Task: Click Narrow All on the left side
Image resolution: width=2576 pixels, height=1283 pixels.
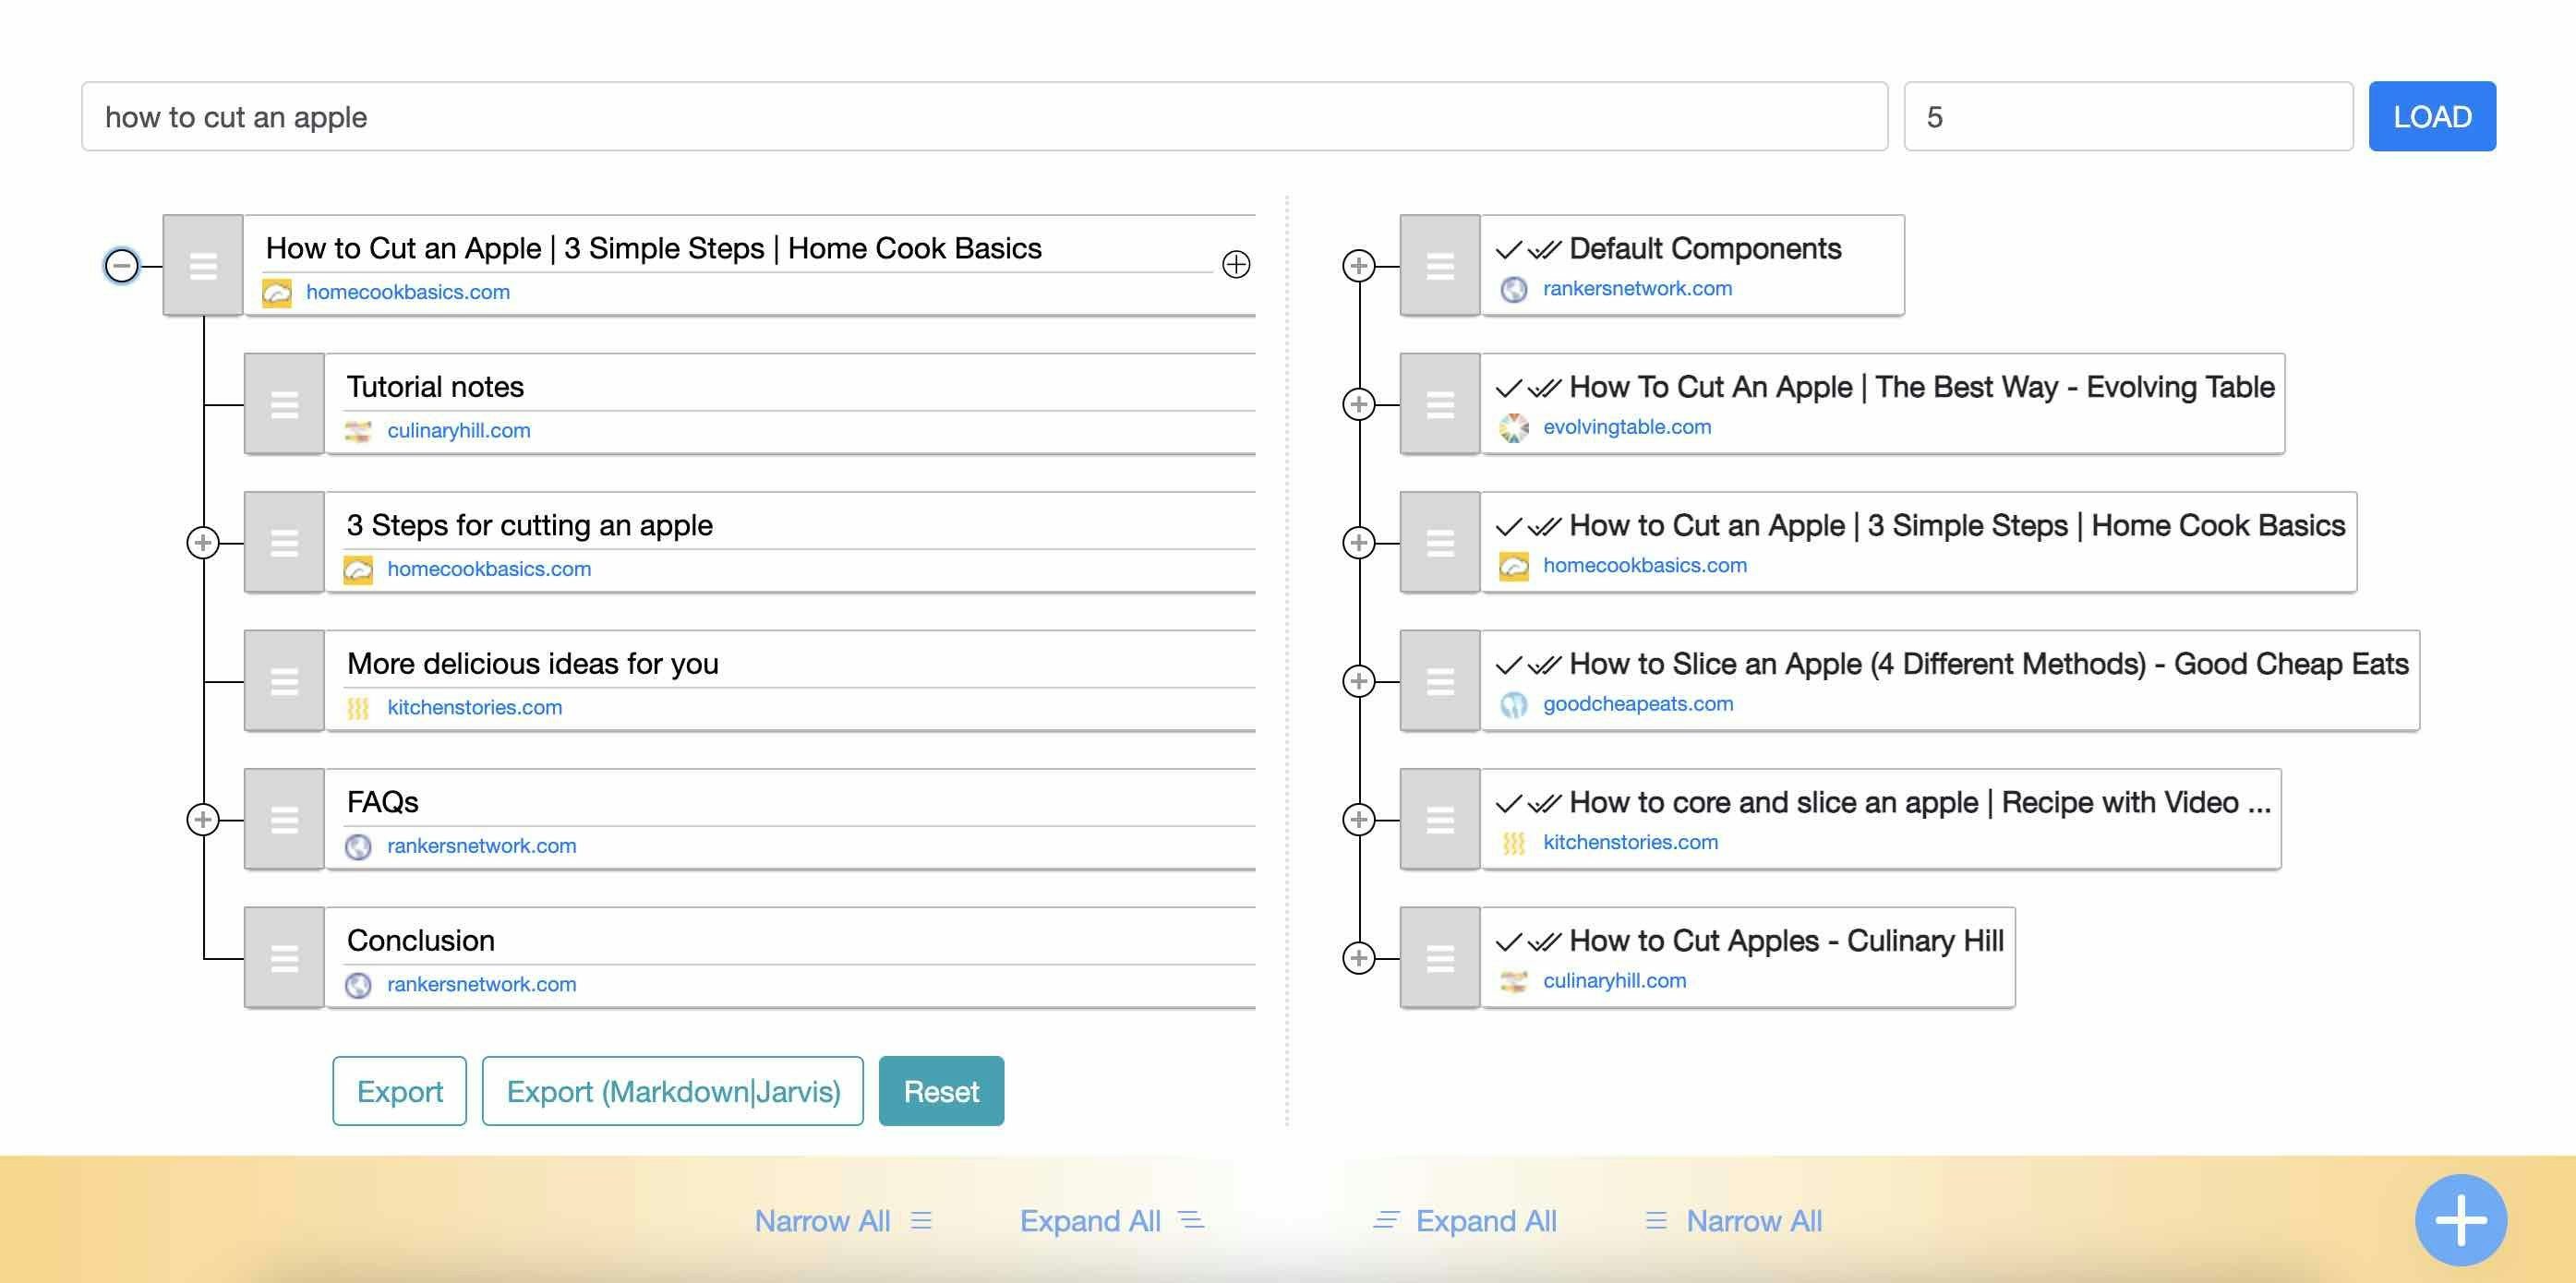Action: (823, 1220)
